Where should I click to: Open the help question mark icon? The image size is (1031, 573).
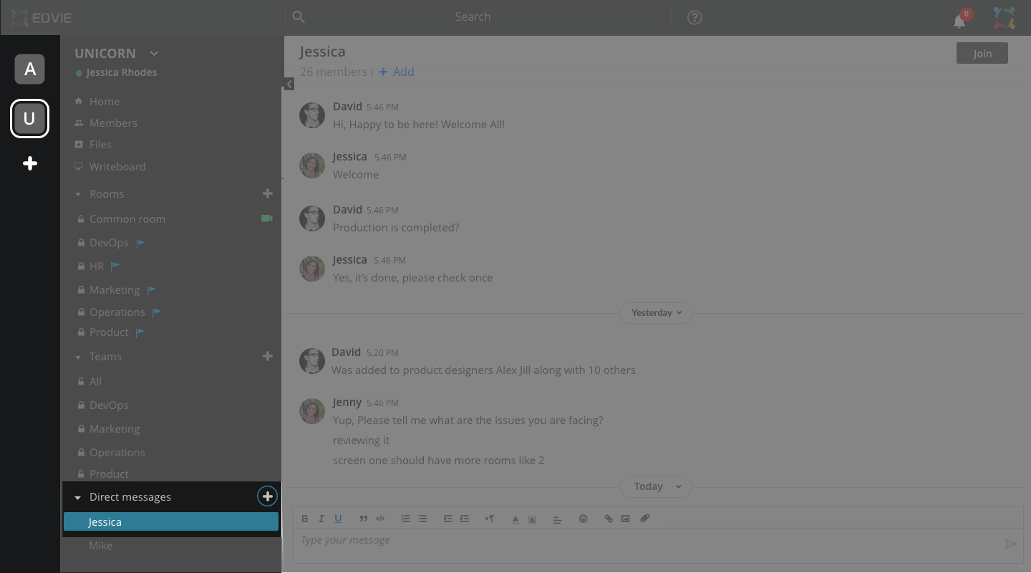tap(694, 17)
